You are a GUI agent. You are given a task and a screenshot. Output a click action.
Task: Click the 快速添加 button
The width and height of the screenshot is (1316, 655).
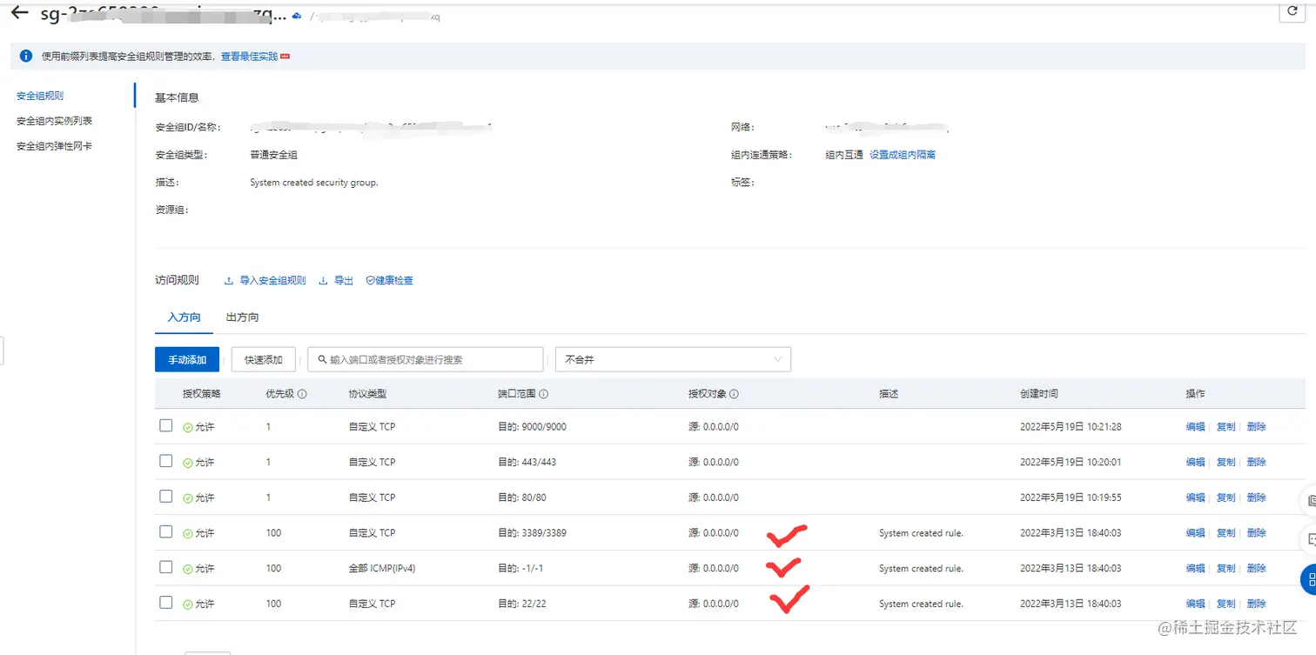coord(264,359)
